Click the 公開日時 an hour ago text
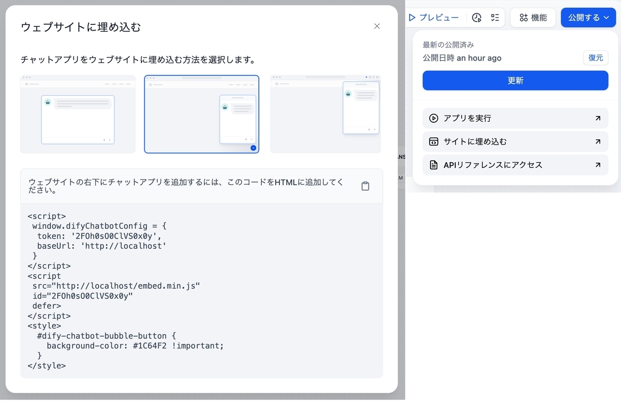Image resolution: width=621 pixels, height=401 pixels. pos(462,58)
